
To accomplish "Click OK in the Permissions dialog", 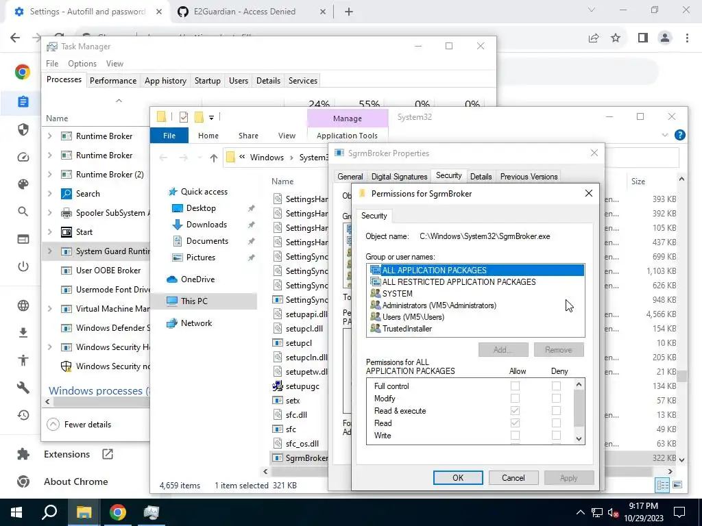I will [458, 477].
